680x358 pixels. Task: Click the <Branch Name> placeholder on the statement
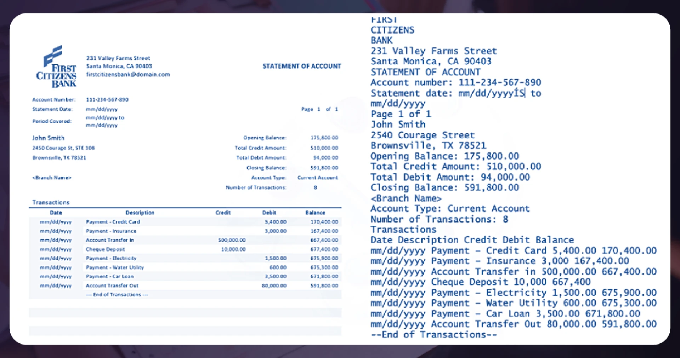coord(52,178)
